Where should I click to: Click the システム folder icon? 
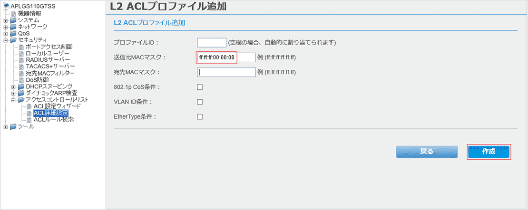(x=13, y=20)
